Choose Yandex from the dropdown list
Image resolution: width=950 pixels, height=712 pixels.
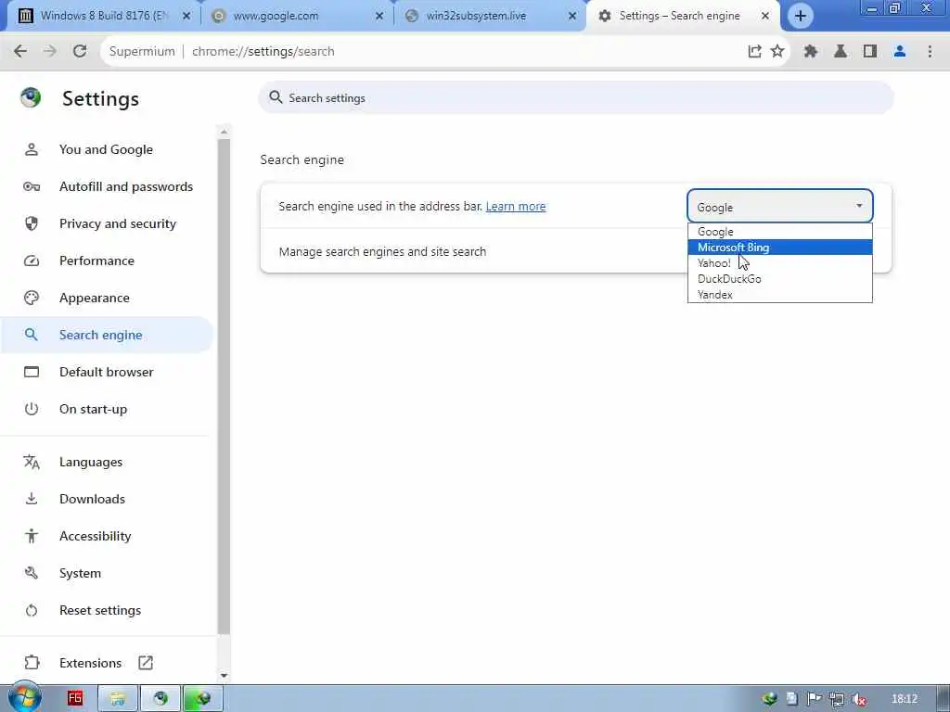779,294
